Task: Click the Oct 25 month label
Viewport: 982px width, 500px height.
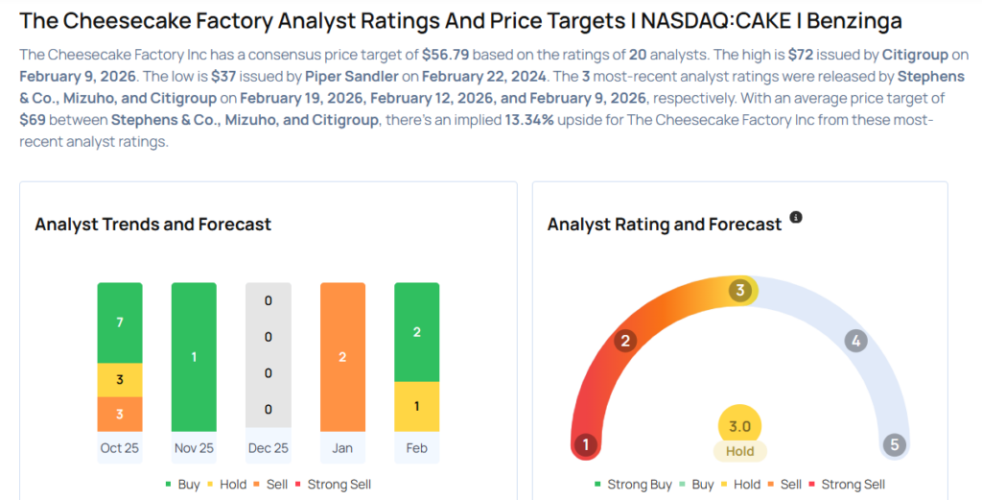Action: point(120,448)
